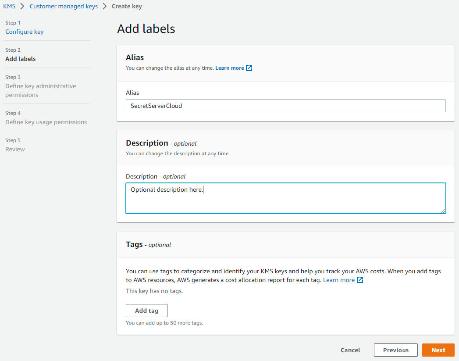This screenshot has height=361, width=459.
Task: Return to Step 1 Configure key
Action: tap(24, 32)
